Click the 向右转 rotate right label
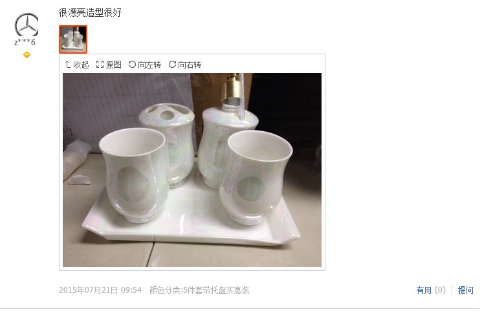This screenshot has height=314, width=482. click(x=190, y=65)
